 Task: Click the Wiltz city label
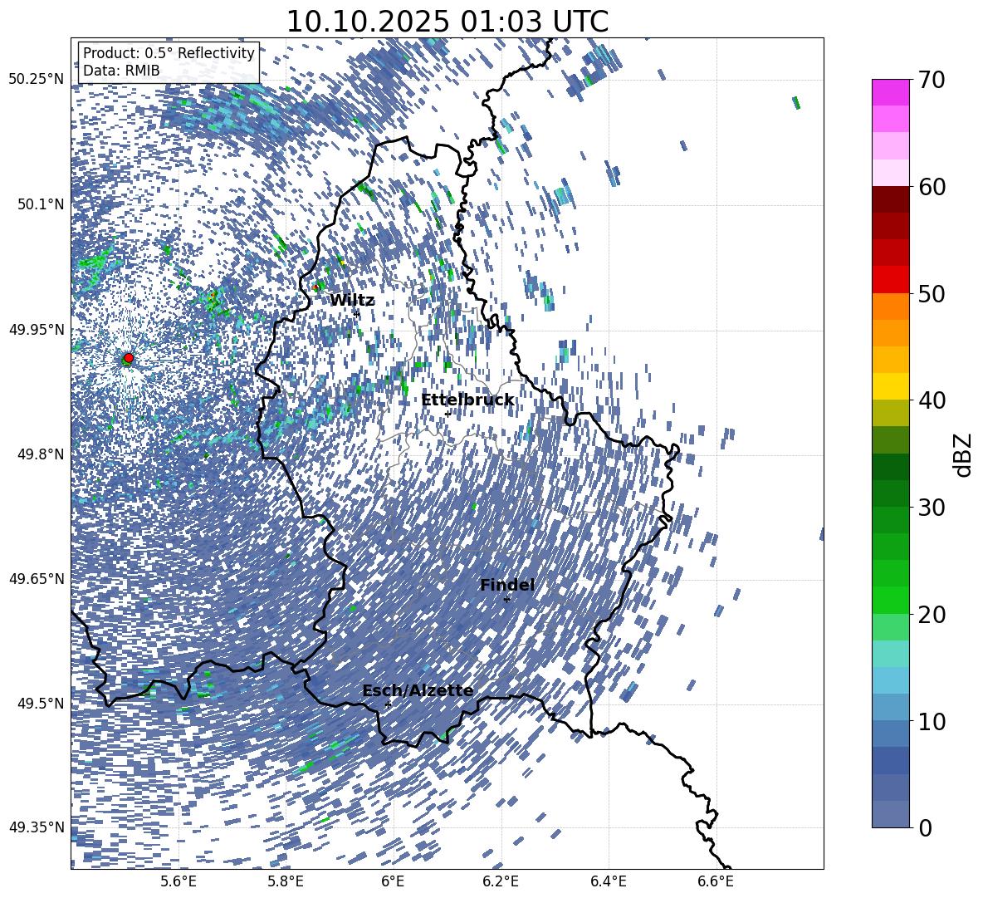[x=352, y=301]
